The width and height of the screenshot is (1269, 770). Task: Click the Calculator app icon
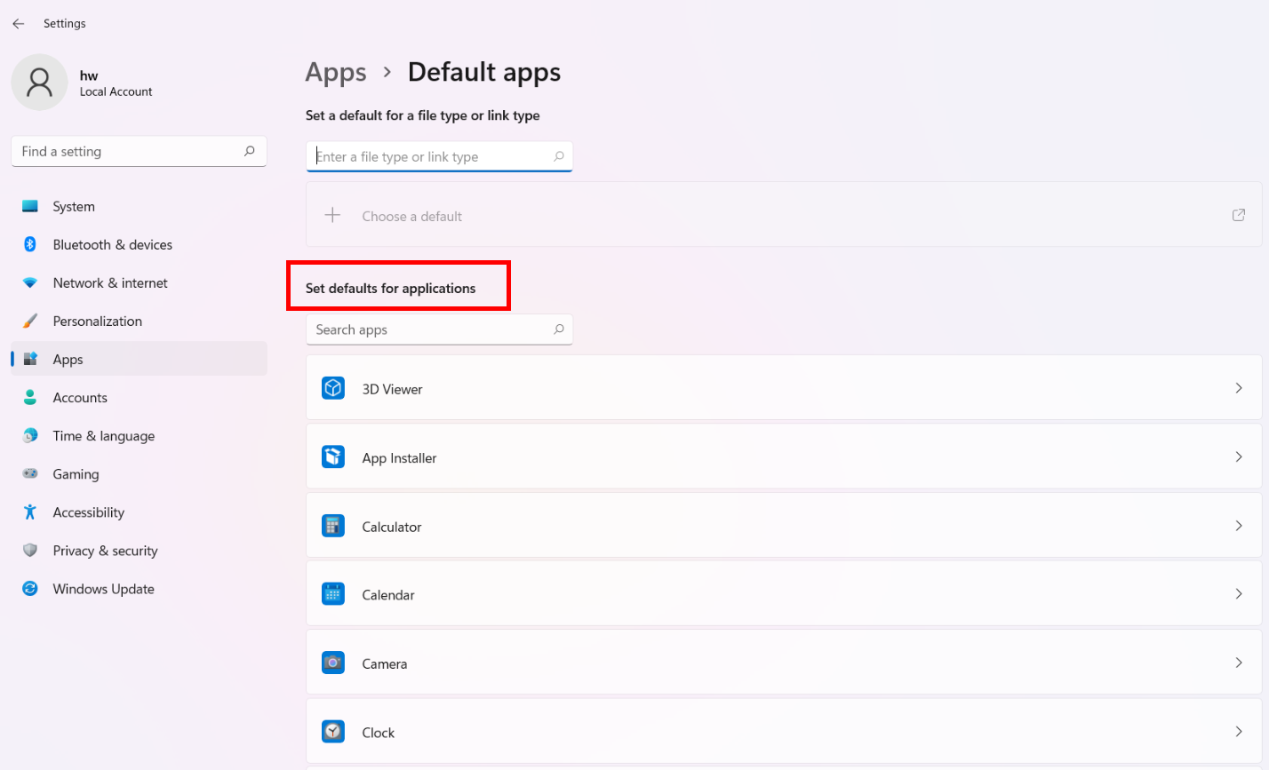point(333,526)
